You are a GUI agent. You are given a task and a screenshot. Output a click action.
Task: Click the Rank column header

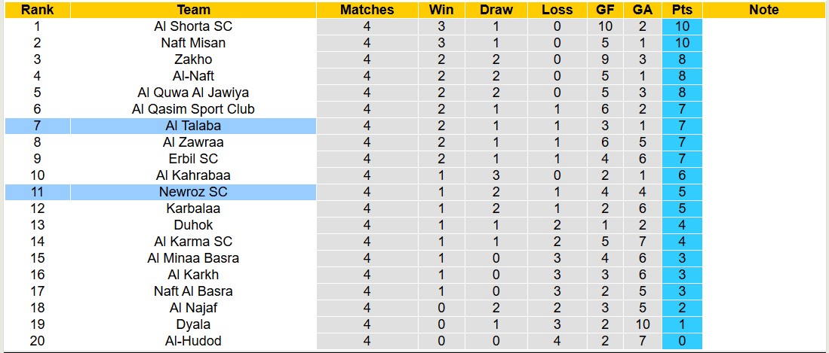tap(36, 10)
